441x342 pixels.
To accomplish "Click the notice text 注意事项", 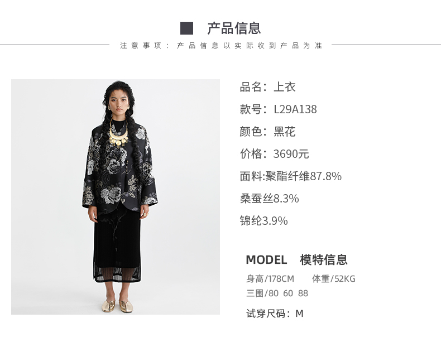I will (141, 46).
